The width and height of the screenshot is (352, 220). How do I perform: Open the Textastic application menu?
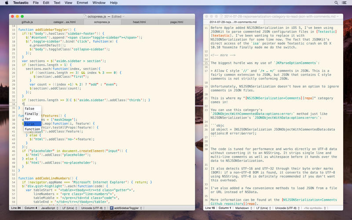point(21,3)
